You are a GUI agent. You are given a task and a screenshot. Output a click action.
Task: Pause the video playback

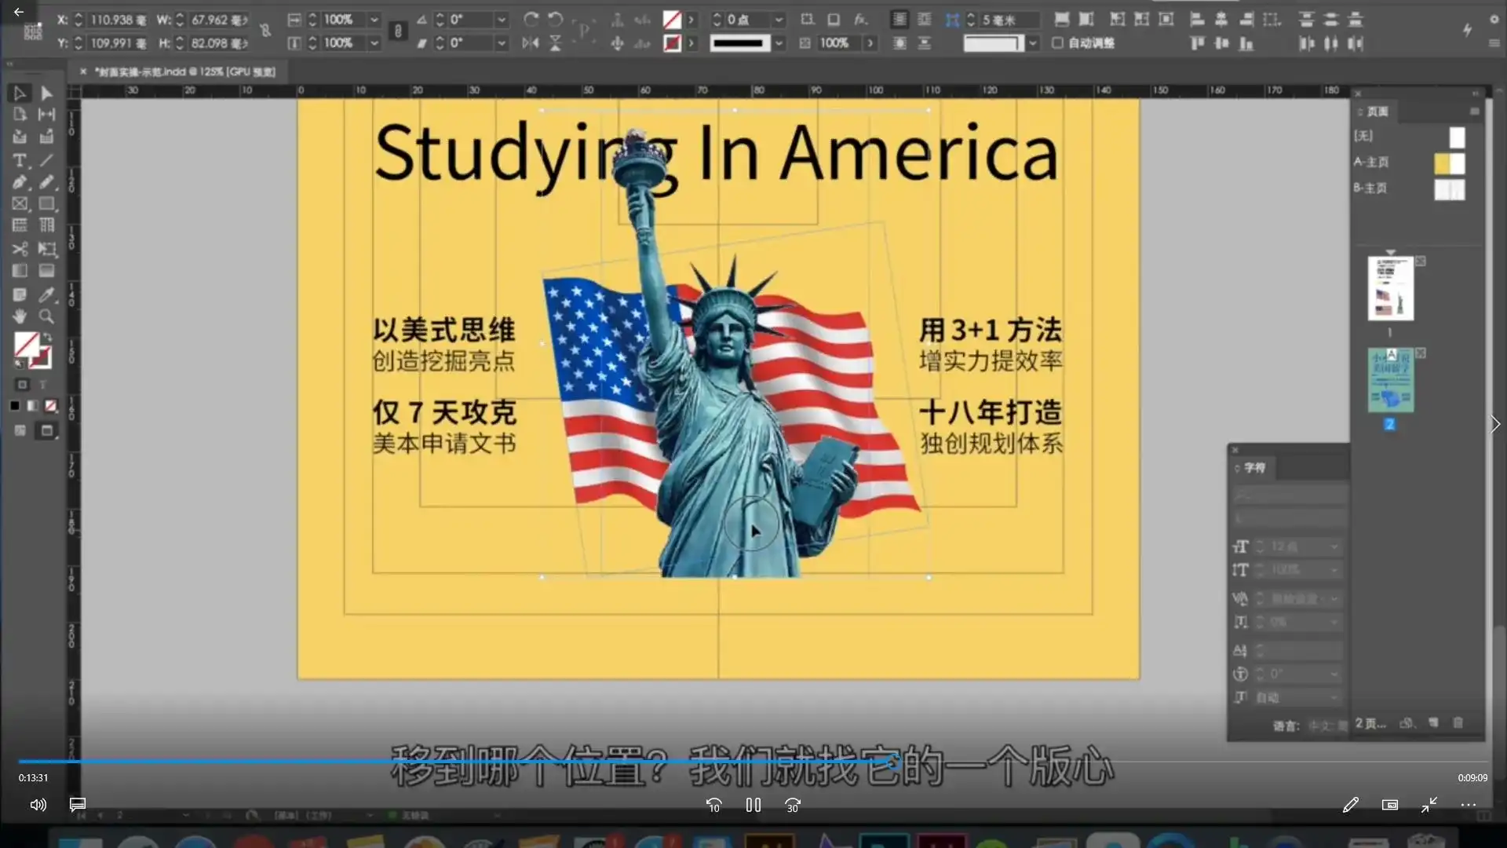753,805
